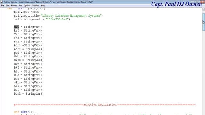Click the line 'Tit = StringVar()'
205x115 pixels.
(x=28, y=34)
